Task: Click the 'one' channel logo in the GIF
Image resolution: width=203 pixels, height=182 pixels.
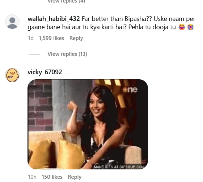Action: [x=130, y=90]
